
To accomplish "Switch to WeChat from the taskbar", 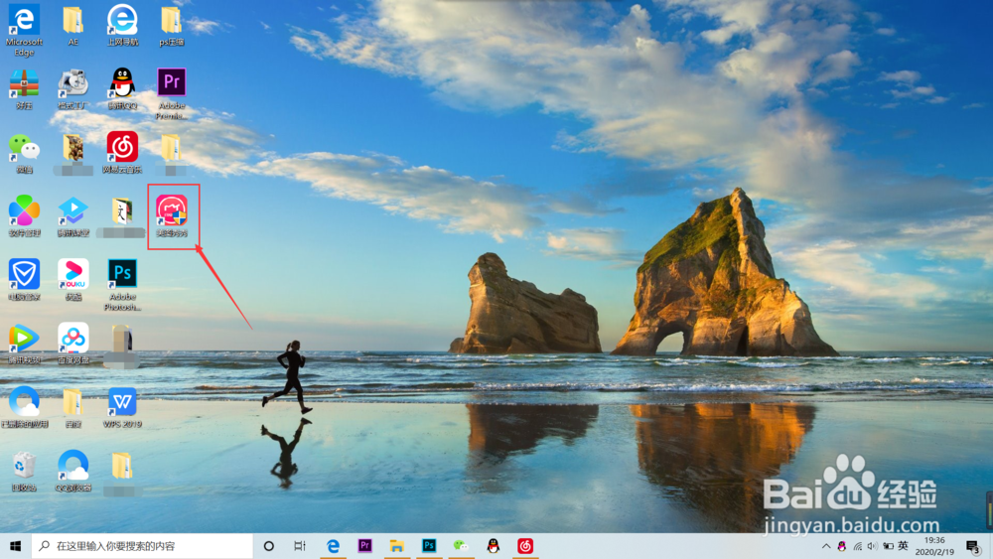I will click(x=461, y=546).
